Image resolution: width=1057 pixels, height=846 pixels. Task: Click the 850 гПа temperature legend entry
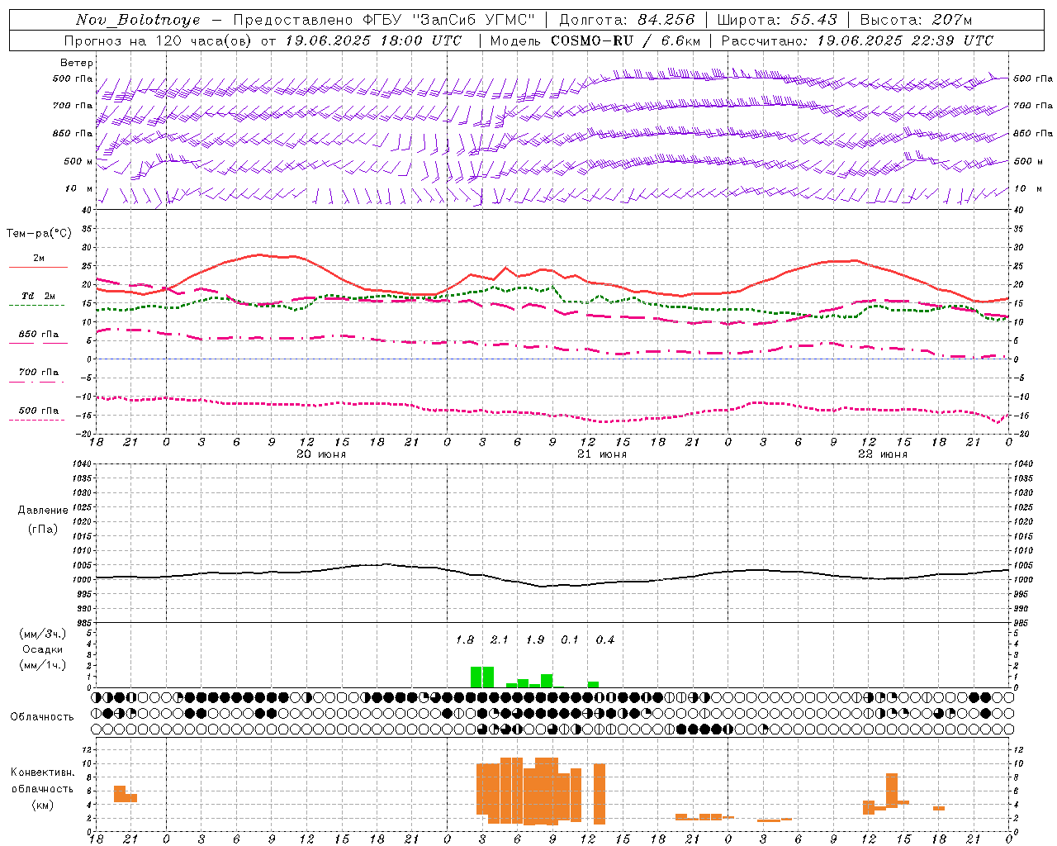[39, 335]
